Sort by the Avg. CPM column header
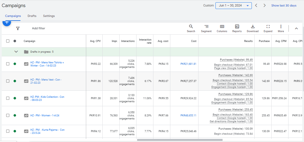The height and width of the screenshot is (142, 304). (281, 41)
